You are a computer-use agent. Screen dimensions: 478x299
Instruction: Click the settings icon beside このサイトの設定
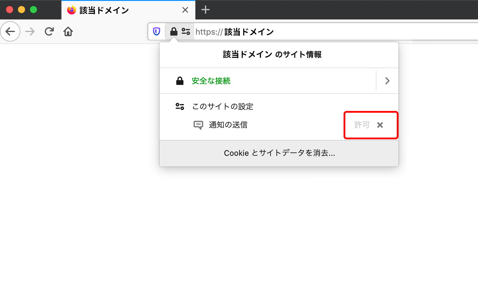180,106
